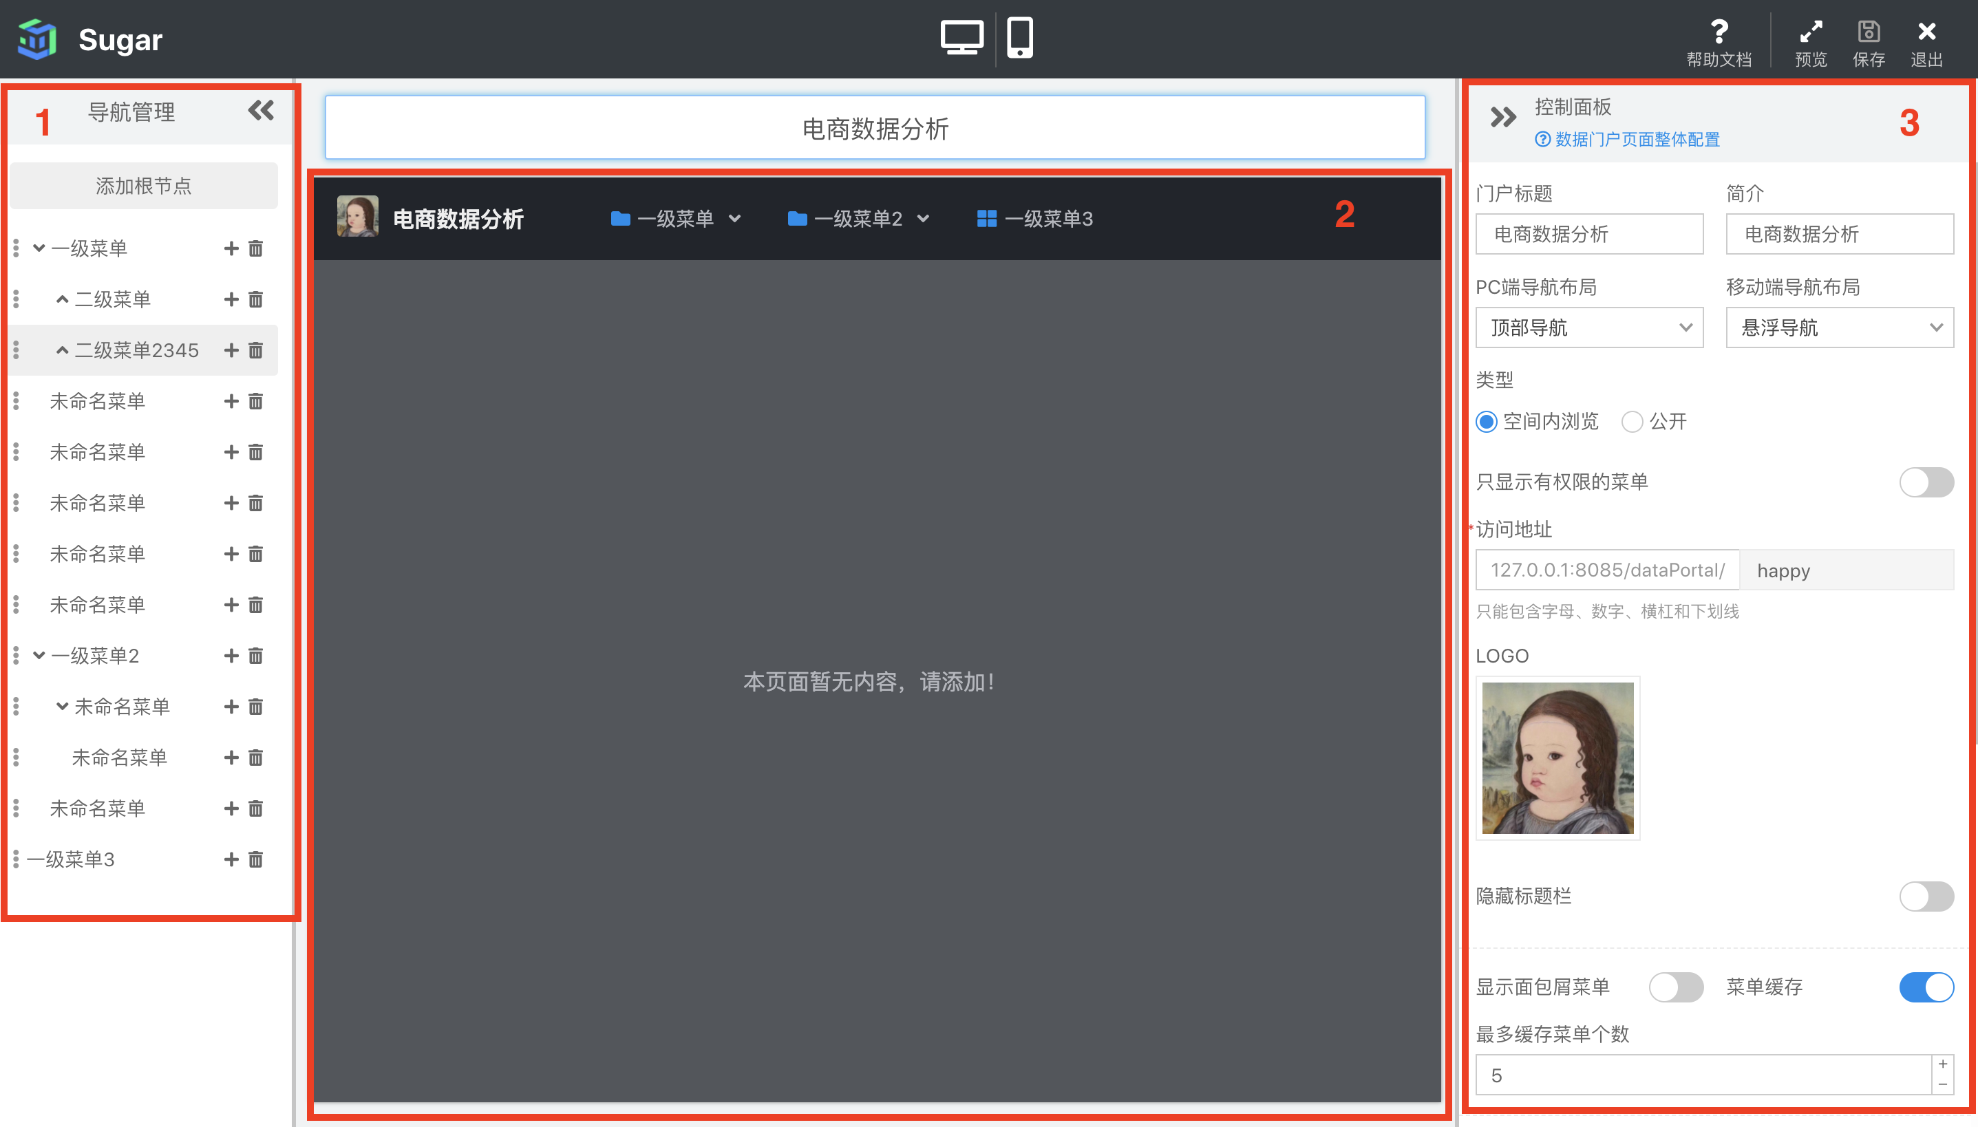
Task: Click the 电商数据分析 page title box
Action: [875, 128]
